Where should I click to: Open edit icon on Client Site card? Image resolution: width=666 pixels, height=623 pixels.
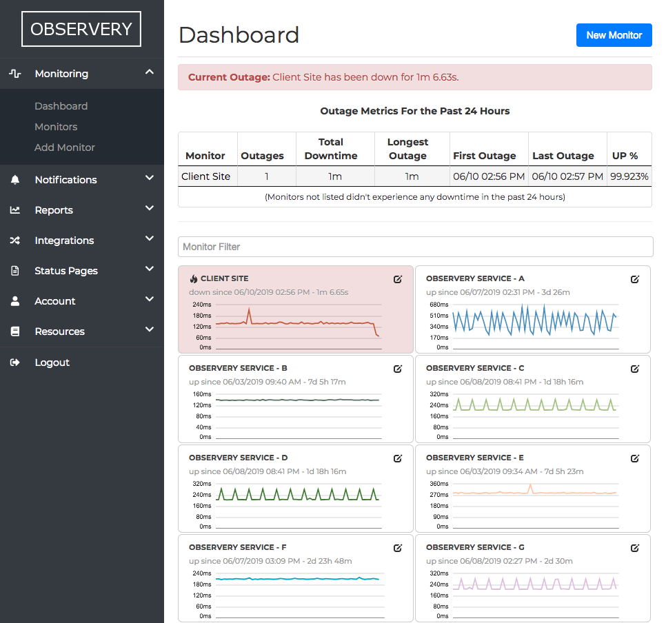[x=398, y=279]
